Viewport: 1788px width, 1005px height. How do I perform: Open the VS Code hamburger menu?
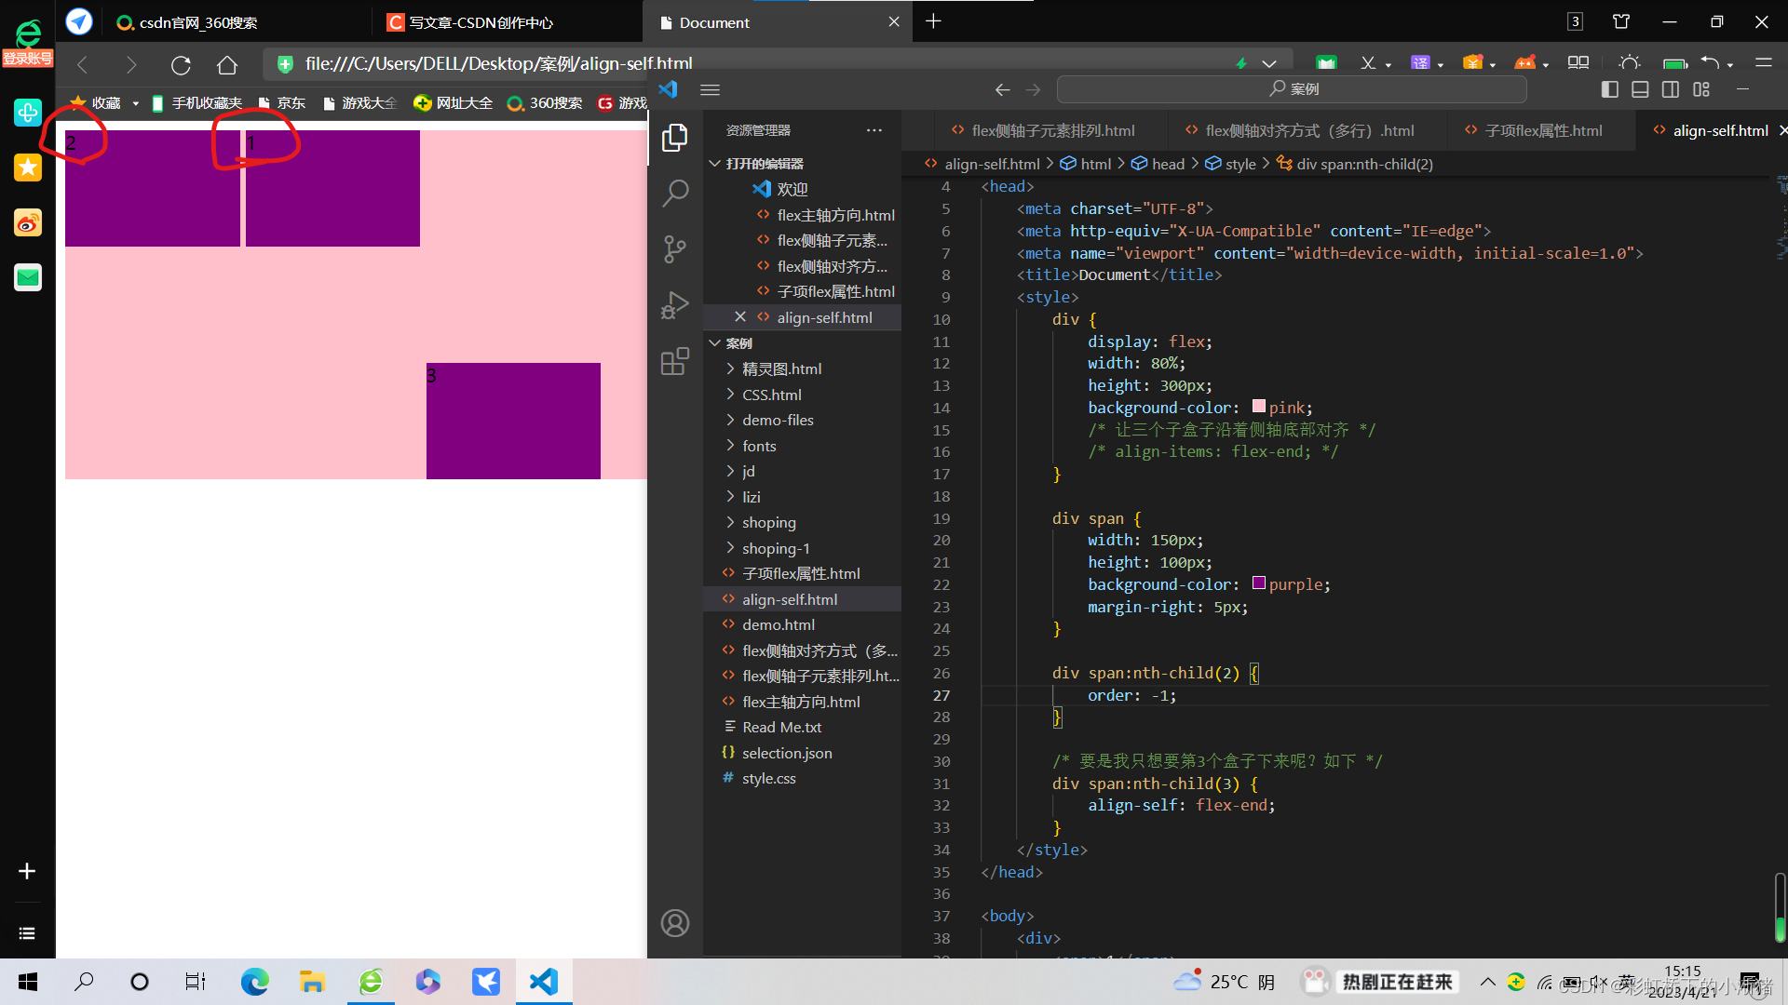pos(711,89)
